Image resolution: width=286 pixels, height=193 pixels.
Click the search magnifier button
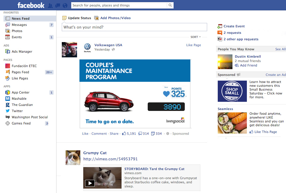click(170, 5)
